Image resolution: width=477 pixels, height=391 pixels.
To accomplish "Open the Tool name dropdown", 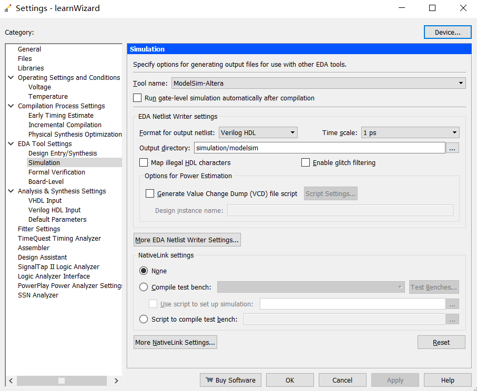I will click(318, 83).
